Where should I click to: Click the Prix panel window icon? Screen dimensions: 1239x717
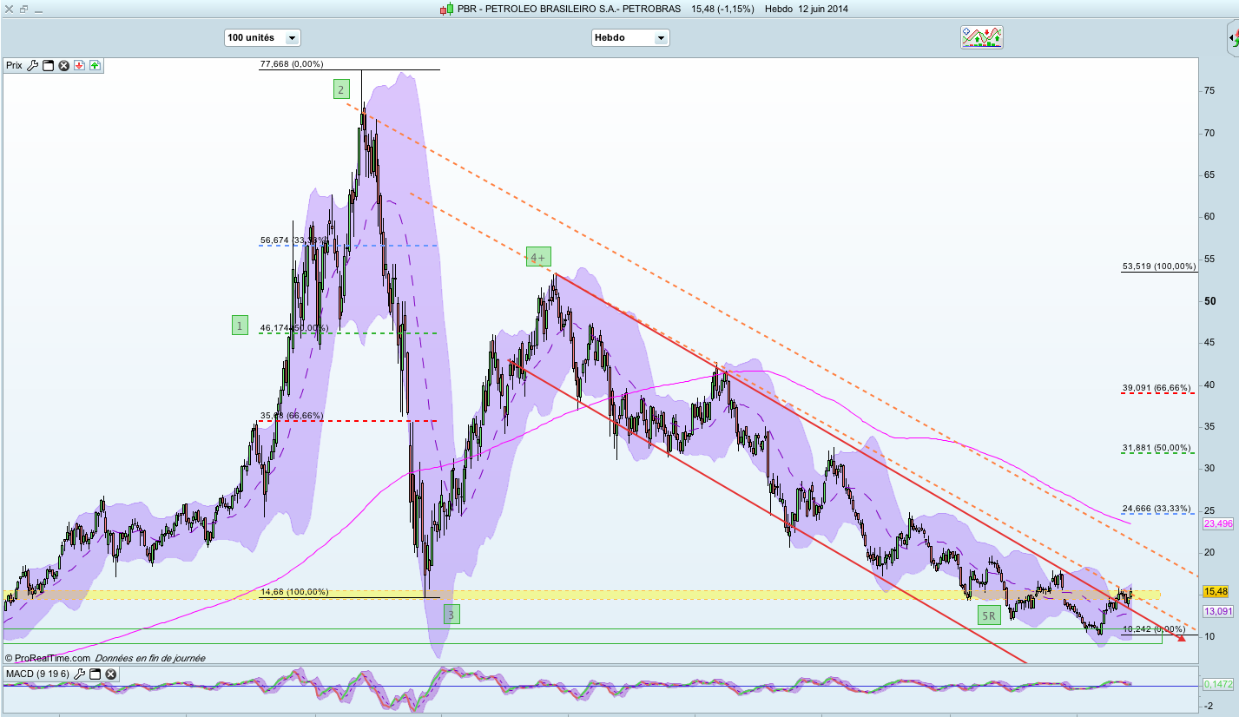49,65
